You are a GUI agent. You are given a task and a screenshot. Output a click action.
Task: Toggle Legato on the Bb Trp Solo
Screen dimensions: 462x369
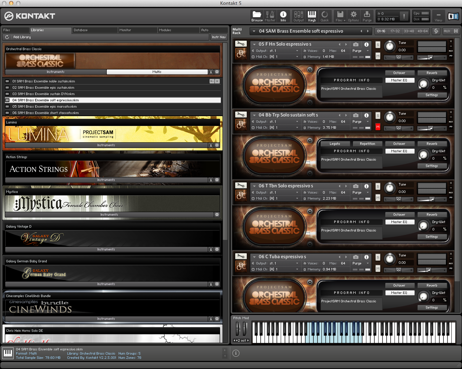pos(335,143)
